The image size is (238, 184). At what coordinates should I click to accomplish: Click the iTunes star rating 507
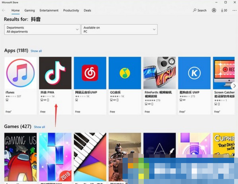(x=13, y=96)
